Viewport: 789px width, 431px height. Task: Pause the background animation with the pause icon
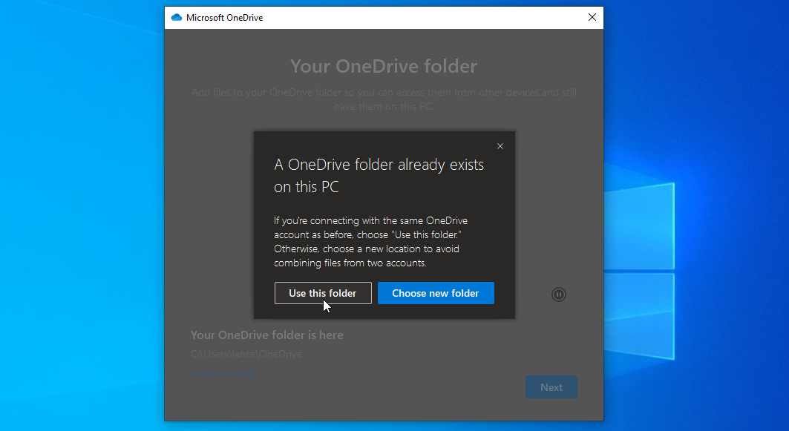pyautogui.click(x=558, y=295)
